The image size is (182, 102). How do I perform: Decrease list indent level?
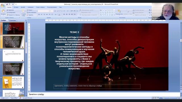point(72,11)
